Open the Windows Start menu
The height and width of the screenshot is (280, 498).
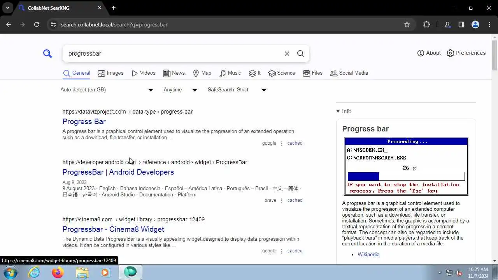(11, 273)
